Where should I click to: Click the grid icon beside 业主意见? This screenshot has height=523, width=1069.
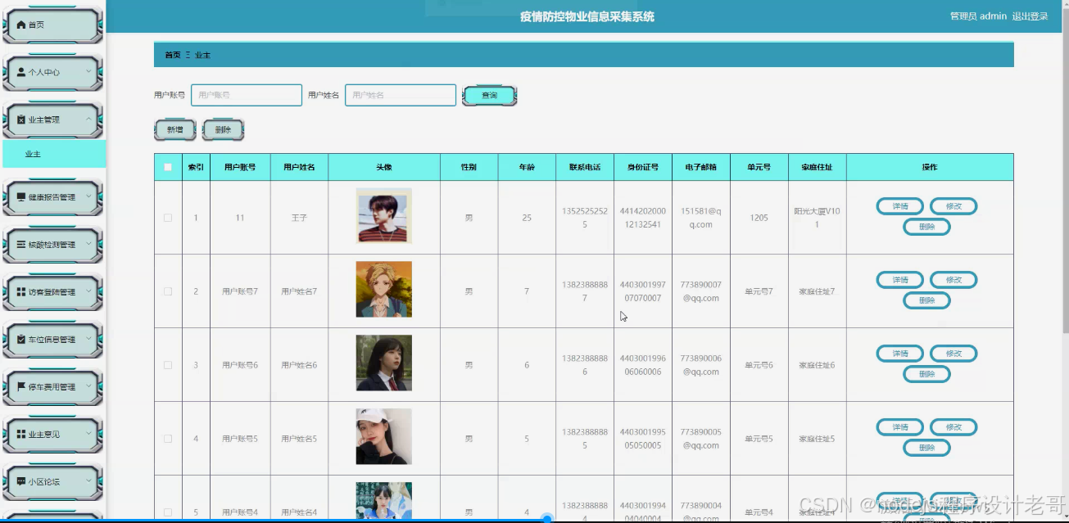click(21, 434)
